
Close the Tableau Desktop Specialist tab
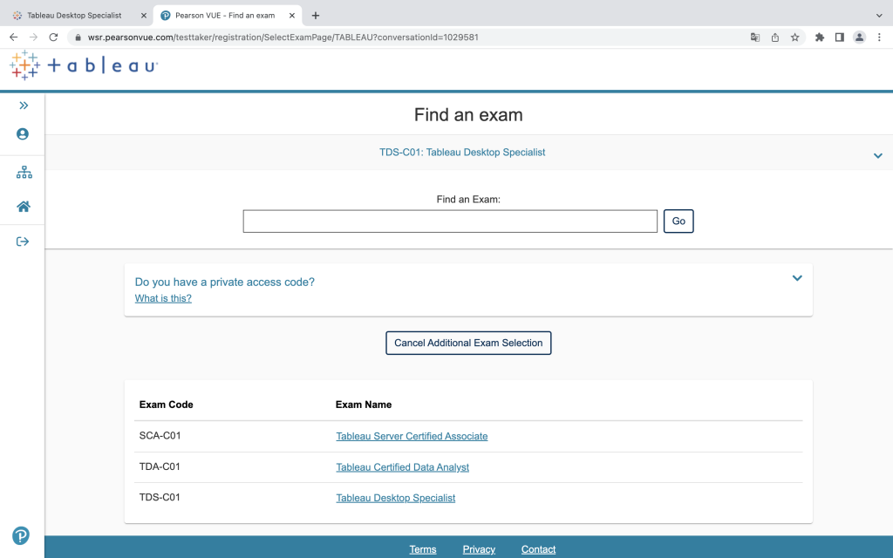(x=144, y=16)
